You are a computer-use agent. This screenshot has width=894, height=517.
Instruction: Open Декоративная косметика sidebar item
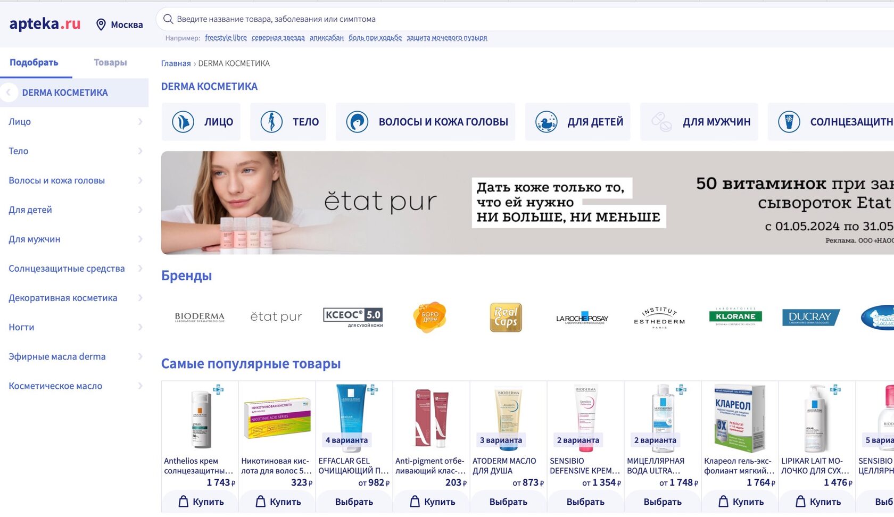(x=63, y=298)
